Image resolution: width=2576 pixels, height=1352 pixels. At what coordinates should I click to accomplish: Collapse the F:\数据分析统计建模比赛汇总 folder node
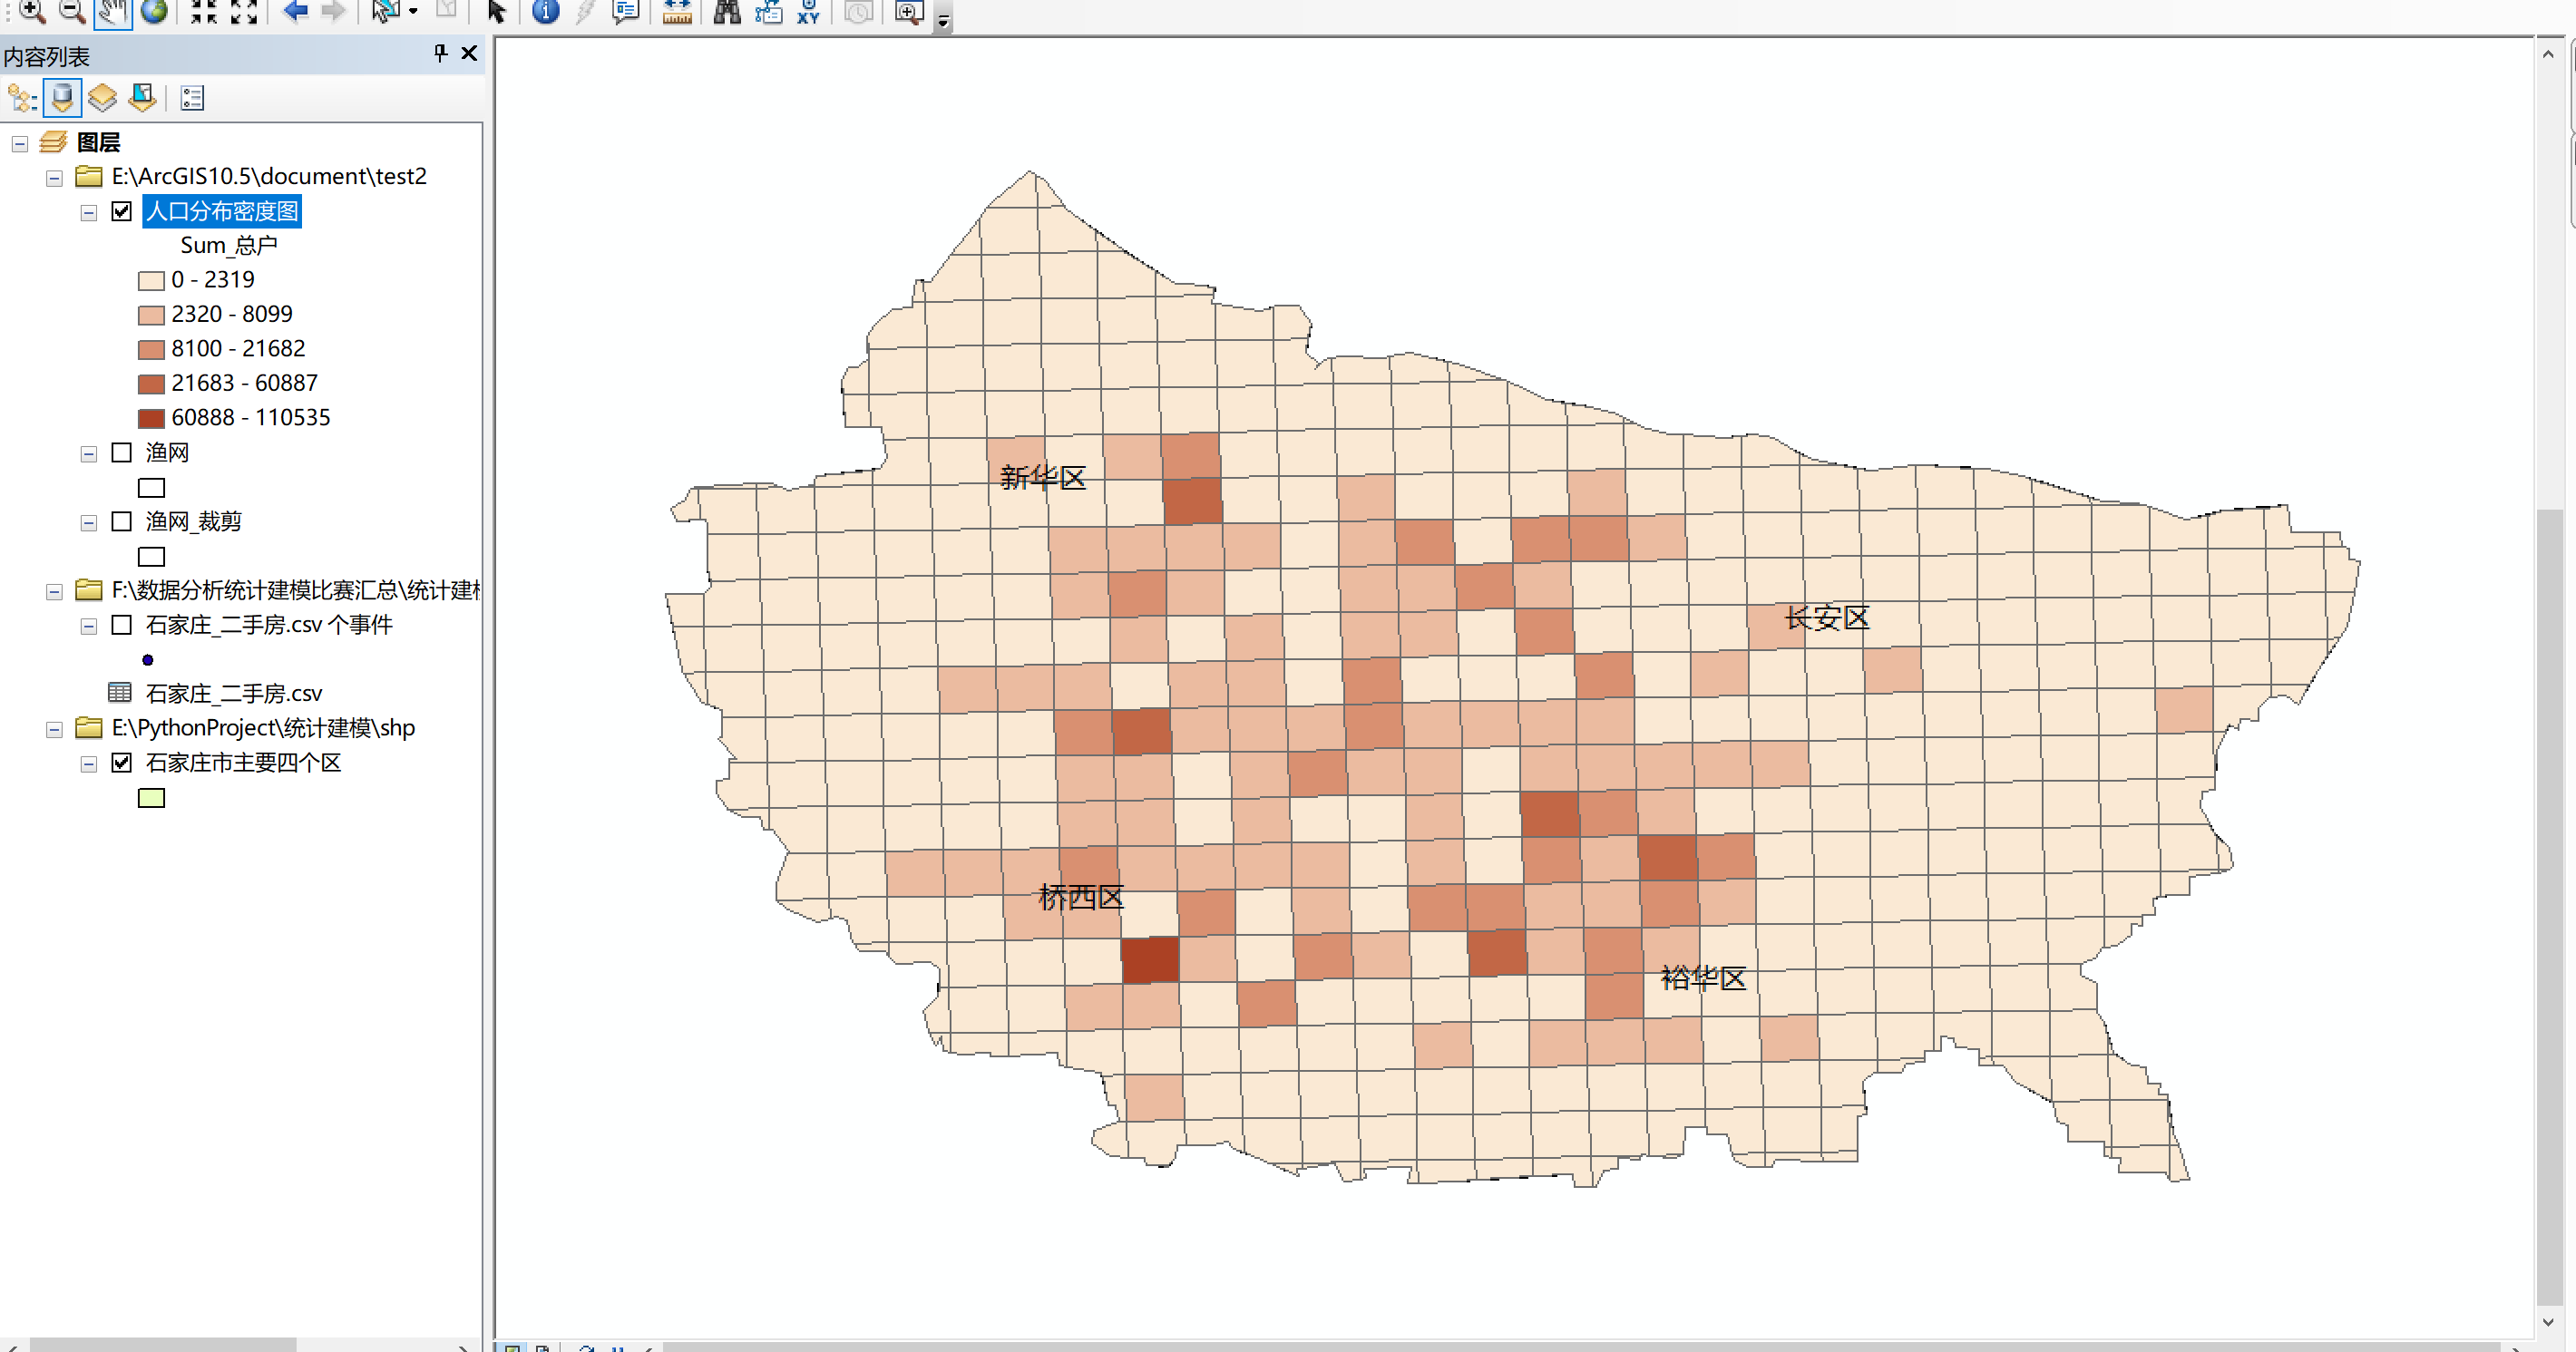coord(55,592)
